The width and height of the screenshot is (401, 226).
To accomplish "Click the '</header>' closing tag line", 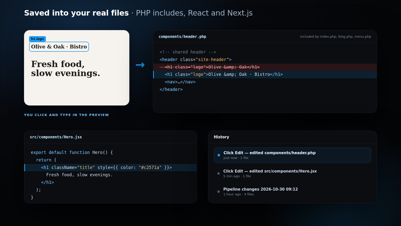I will point(171,89).
